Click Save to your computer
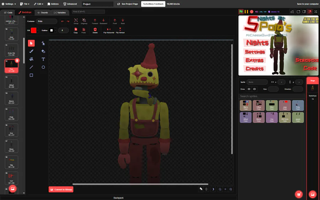Viewport: 320px width, 200px height. [x=308, y=4]
